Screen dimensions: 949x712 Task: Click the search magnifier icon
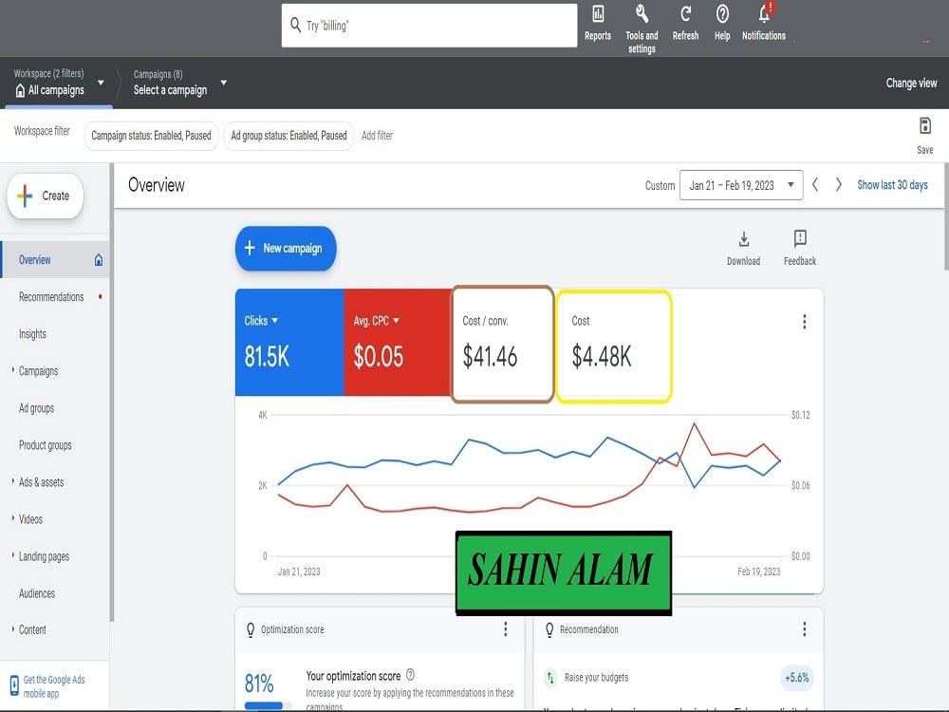[295, 25]
